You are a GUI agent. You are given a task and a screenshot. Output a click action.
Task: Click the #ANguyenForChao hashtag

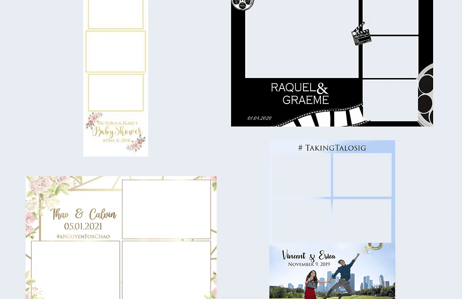pos(83,236)
